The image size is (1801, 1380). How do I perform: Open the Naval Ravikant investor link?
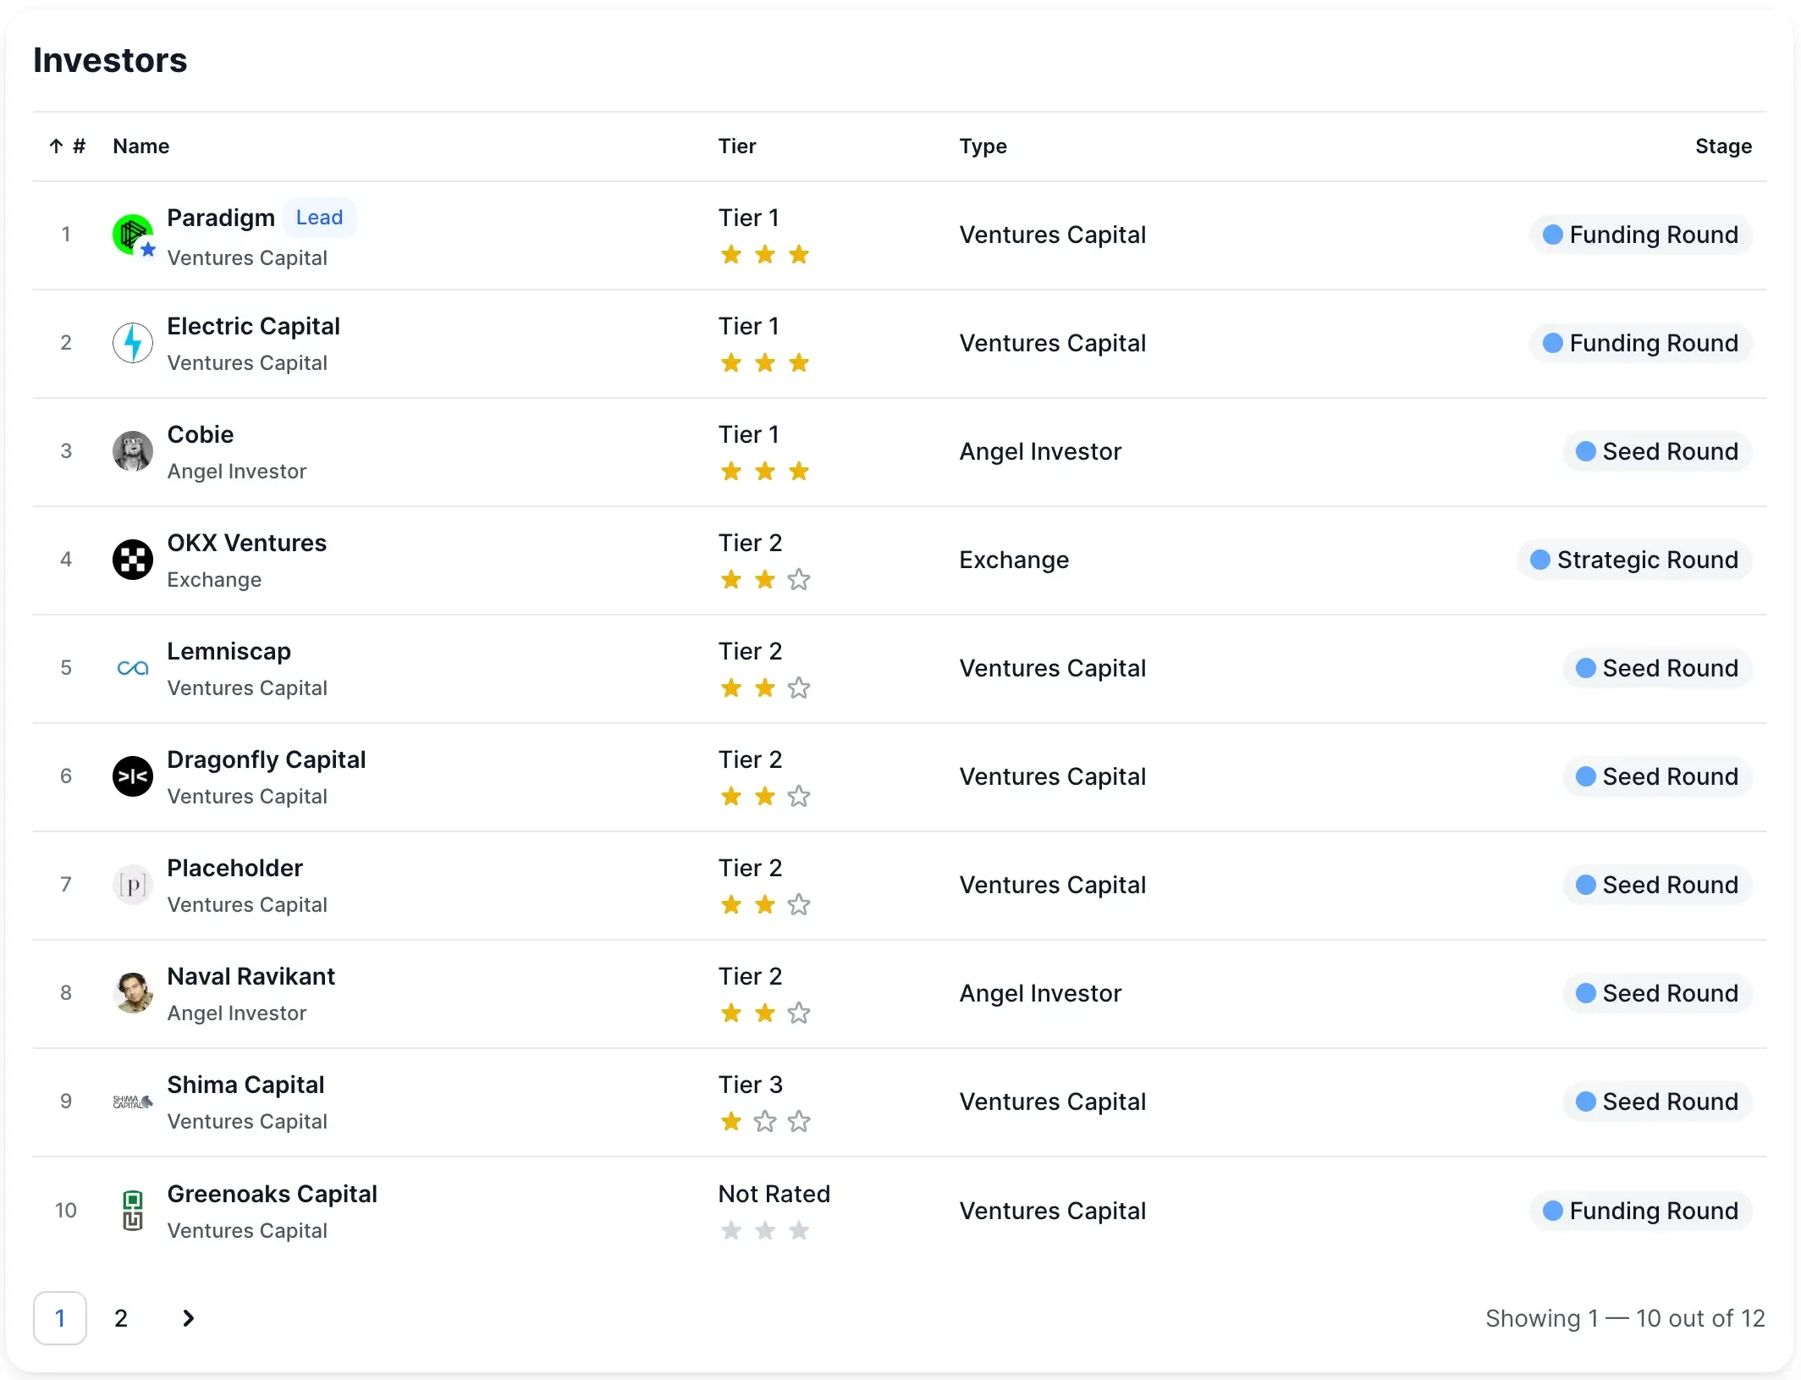point(251,976)
